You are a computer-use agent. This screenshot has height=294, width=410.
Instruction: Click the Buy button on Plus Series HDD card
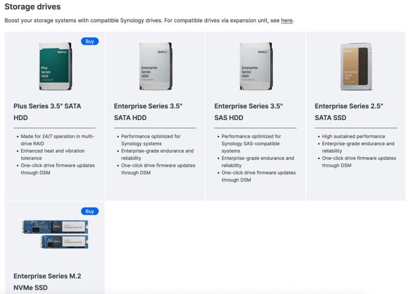pos(90,42)
